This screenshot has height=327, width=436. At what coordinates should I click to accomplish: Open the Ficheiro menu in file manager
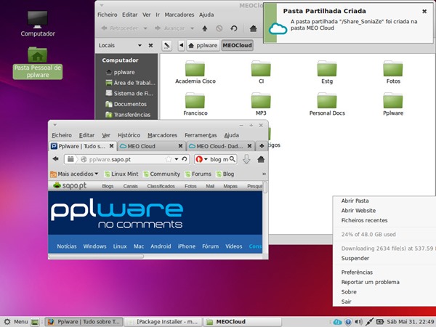[108, 15]
